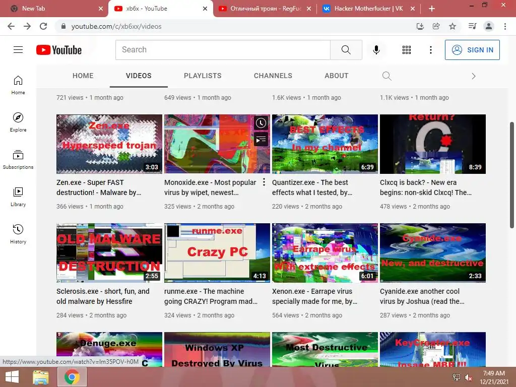Open the YouTube guide hamburger menu
This screenshot has height=387, width=516.
point(18,50)
